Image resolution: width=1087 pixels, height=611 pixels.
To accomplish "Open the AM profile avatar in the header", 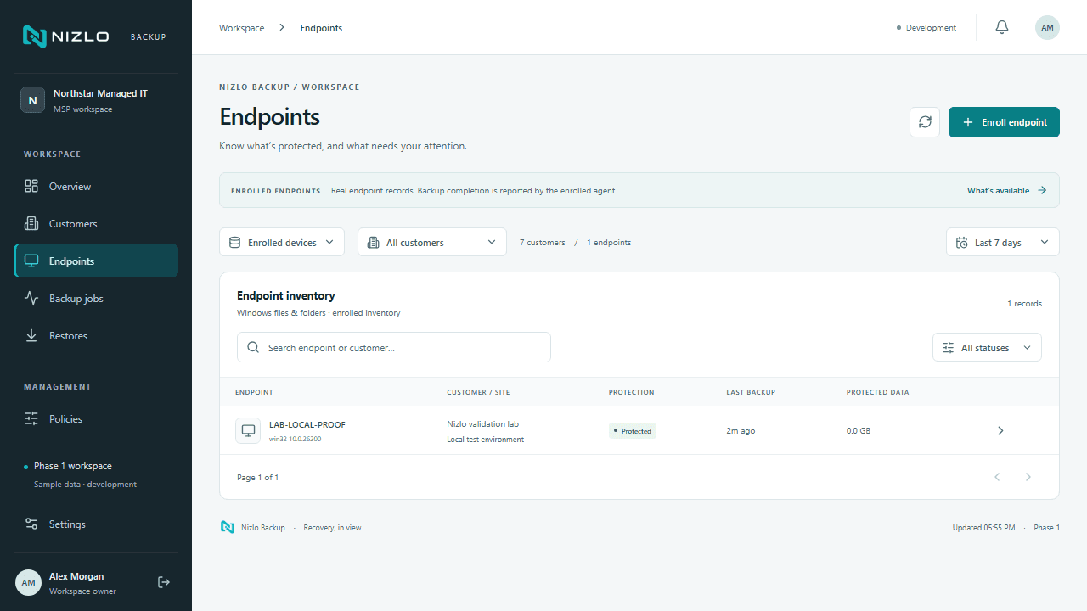I will pyautogui.click(x=1047, y=27).
